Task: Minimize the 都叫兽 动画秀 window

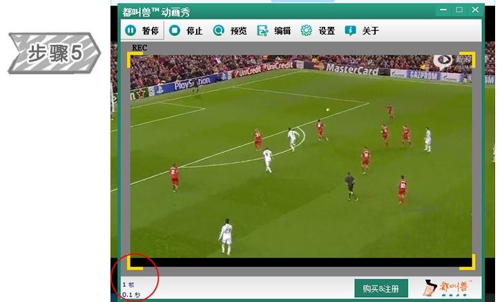Action: (x=443, y=10)
